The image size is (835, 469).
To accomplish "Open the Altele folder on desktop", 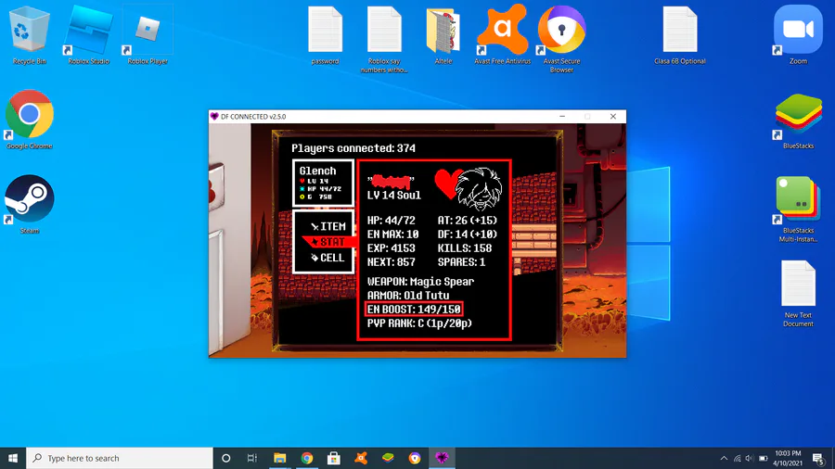I will 443,34.
